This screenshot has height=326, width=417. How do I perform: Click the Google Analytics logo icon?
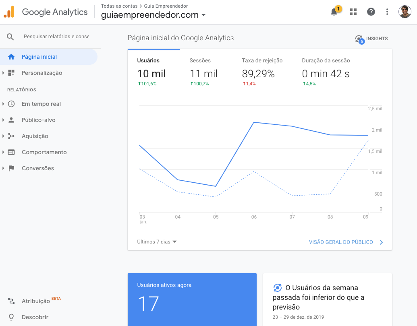pos(9,12)
